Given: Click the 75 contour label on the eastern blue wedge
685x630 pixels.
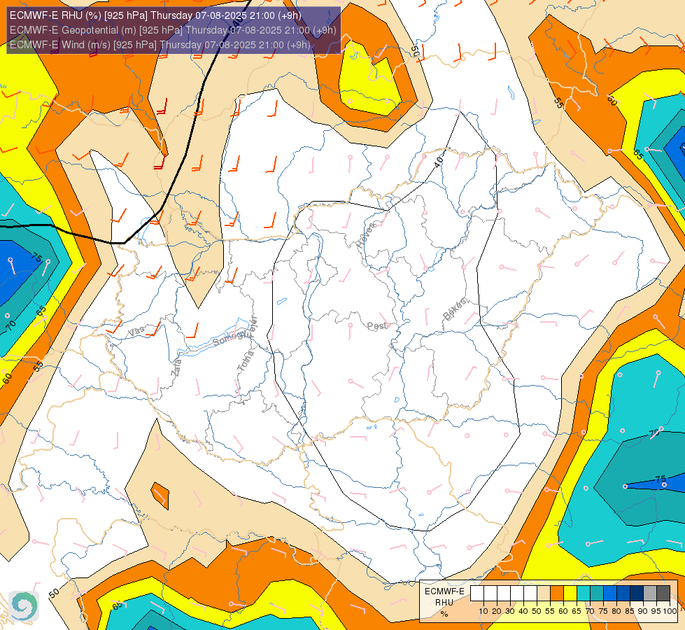Looking at the screenshot, I should click(661, 479).
